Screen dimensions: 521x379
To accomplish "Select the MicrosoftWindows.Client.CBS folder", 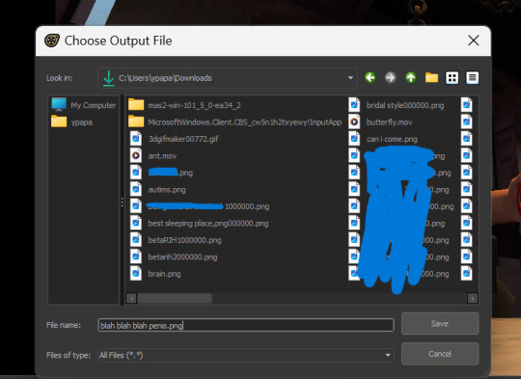I will [x=234, y=122].
